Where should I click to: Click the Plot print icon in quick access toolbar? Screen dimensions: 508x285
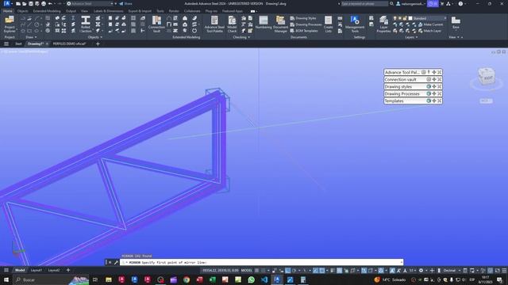(44, 3)
